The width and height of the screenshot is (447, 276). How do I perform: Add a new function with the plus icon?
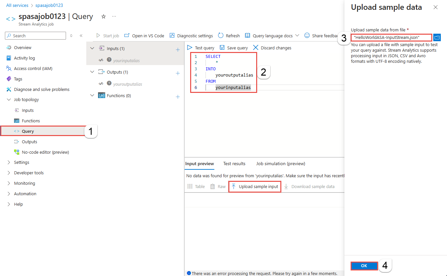(x=178, y=97)
